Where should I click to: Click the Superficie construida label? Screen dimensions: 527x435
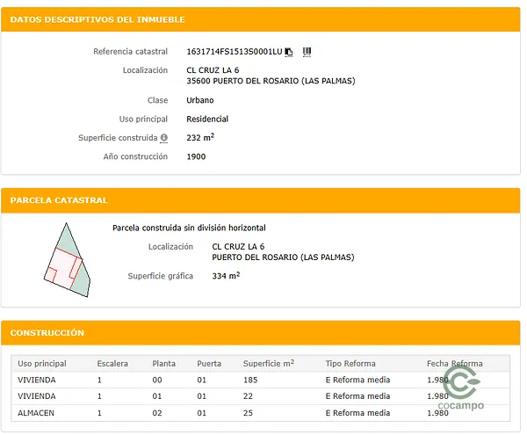coord(117,138)
